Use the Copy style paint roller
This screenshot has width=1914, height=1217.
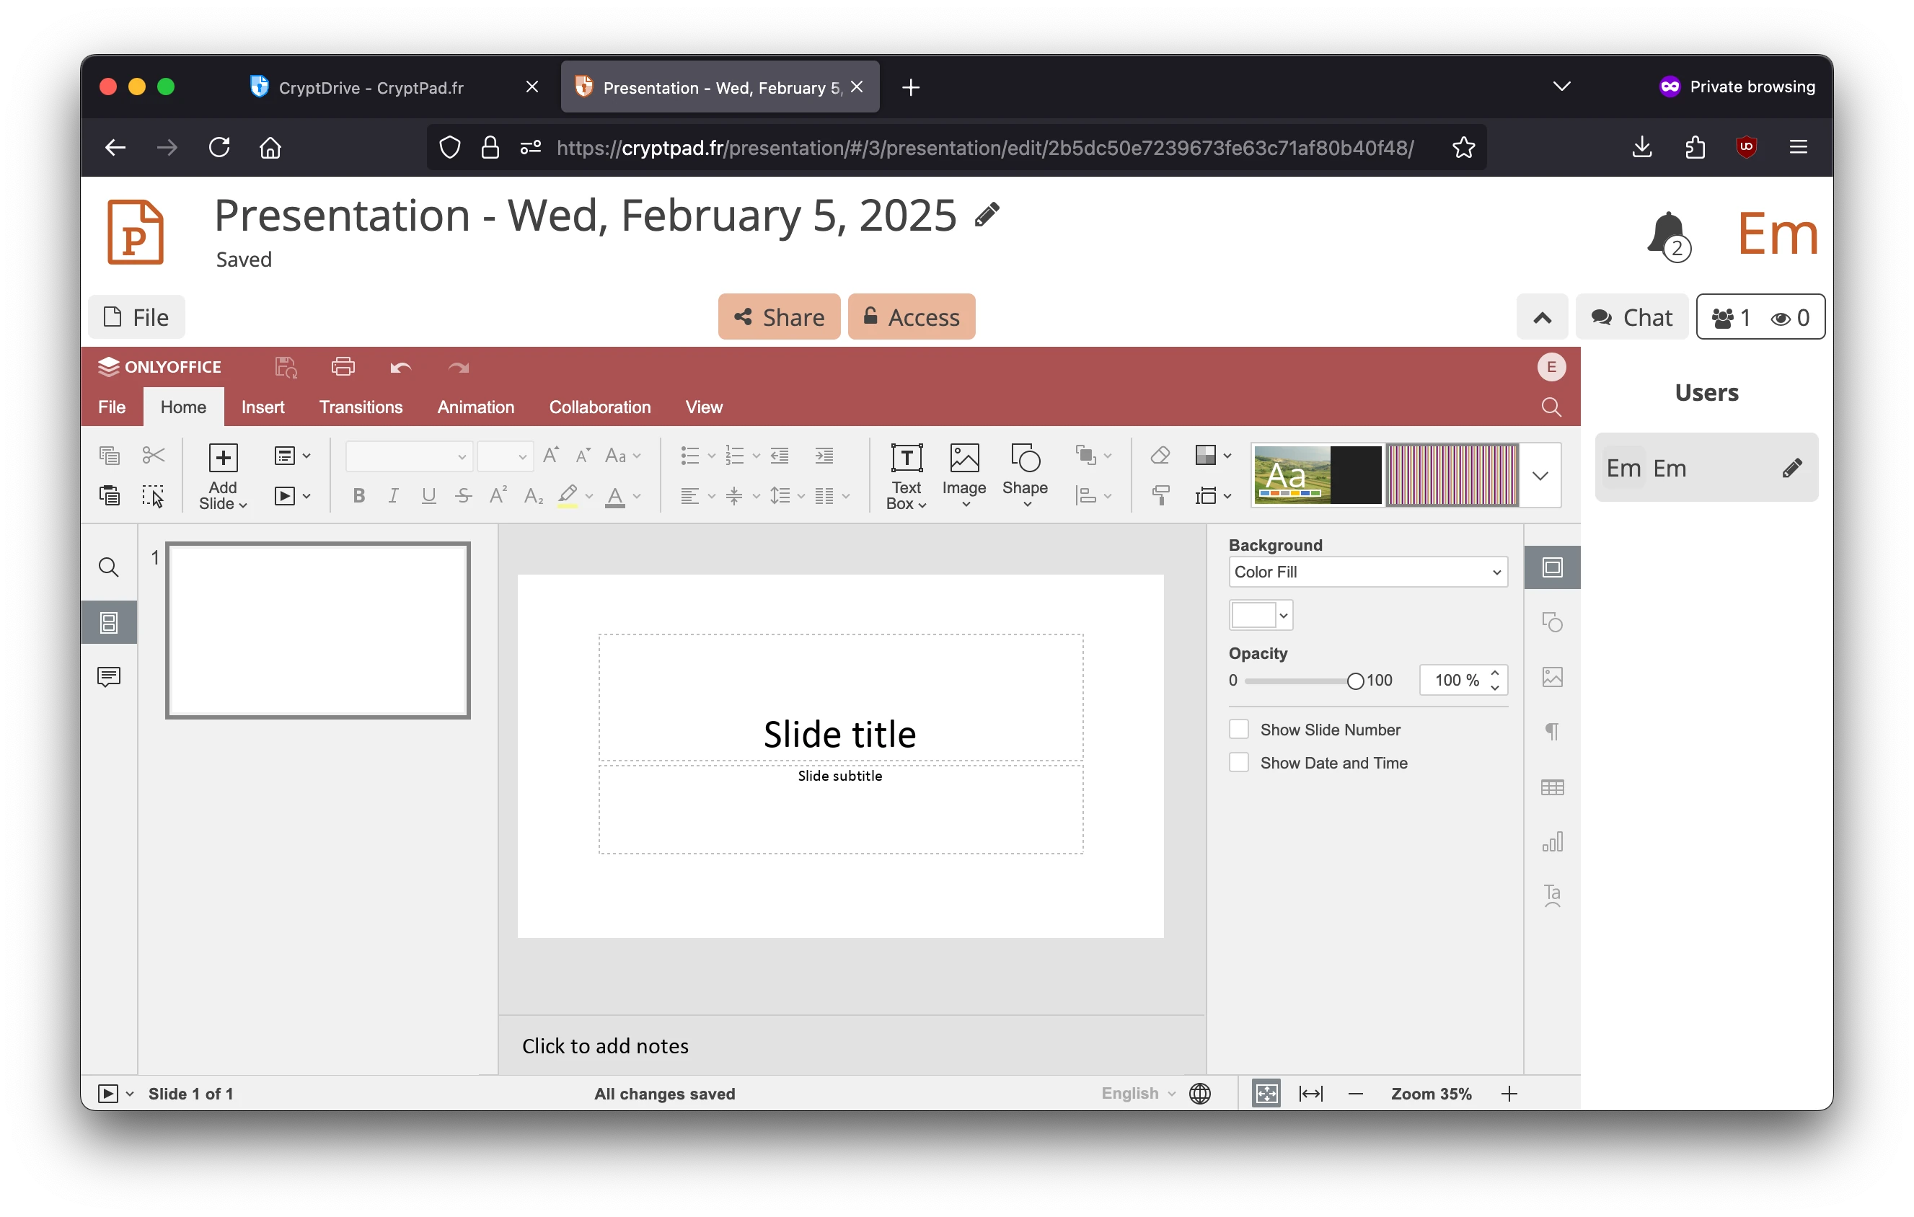pyautogui.click(x=1160, y=495)
